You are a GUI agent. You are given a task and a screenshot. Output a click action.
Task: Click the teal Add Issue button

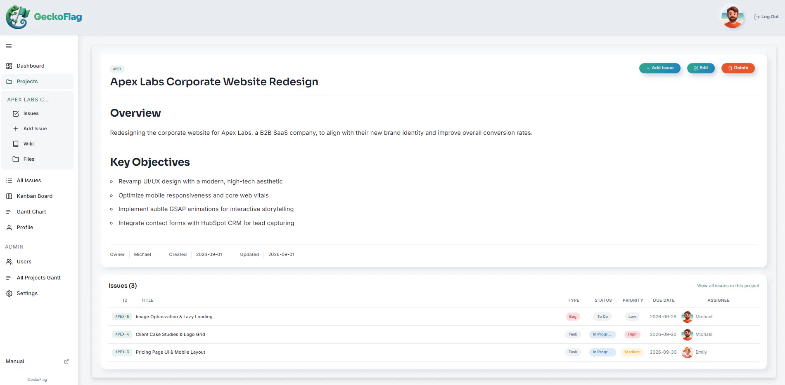[x=659, y=68]
